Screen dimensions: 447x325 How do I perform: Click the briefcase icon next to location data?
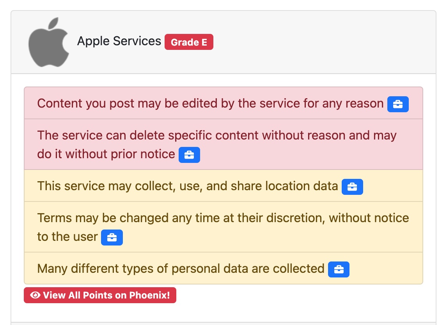(x=352, y=187)
